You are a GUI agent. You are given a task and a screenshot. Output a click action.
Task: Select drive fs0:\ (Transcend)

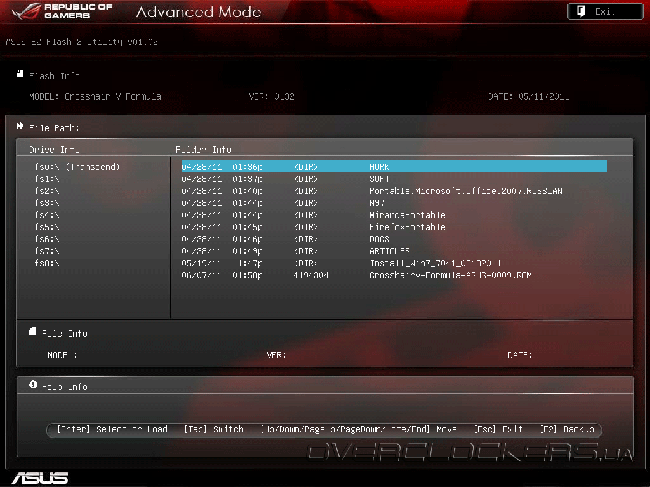77,167
